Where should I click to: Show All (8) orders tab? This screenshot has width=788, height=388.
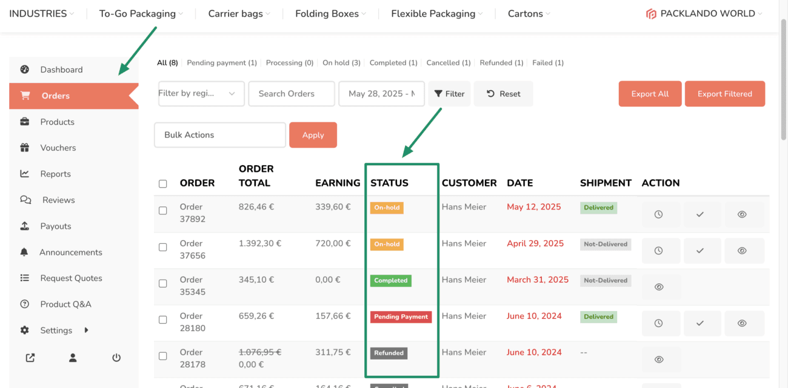[167, 62]
